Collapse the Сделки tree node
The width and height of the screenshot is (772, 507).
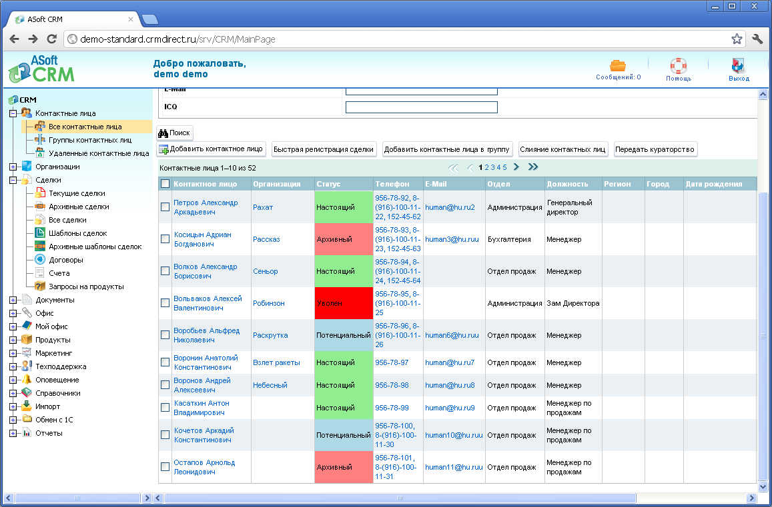pos(13,180)
